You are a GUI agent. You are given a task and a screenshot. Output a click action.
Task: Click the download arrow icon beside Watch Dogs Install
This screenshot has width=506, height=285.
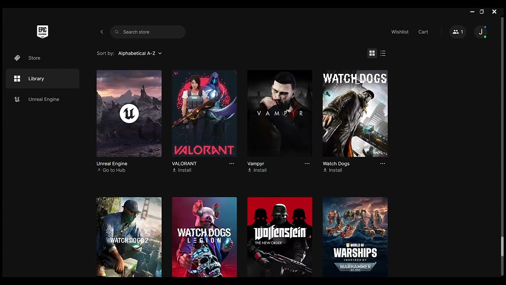[325, 170]
